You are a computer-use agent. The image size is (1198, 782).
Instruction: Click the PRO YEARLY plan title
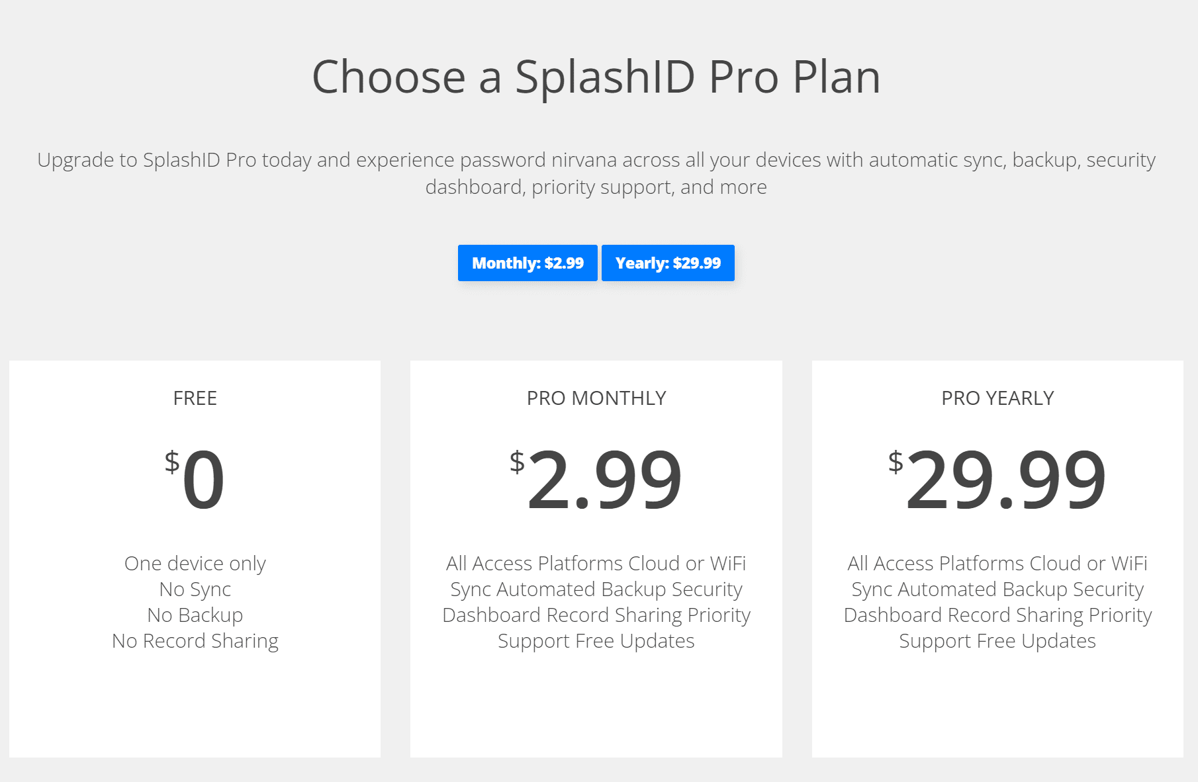click(997, 398)
